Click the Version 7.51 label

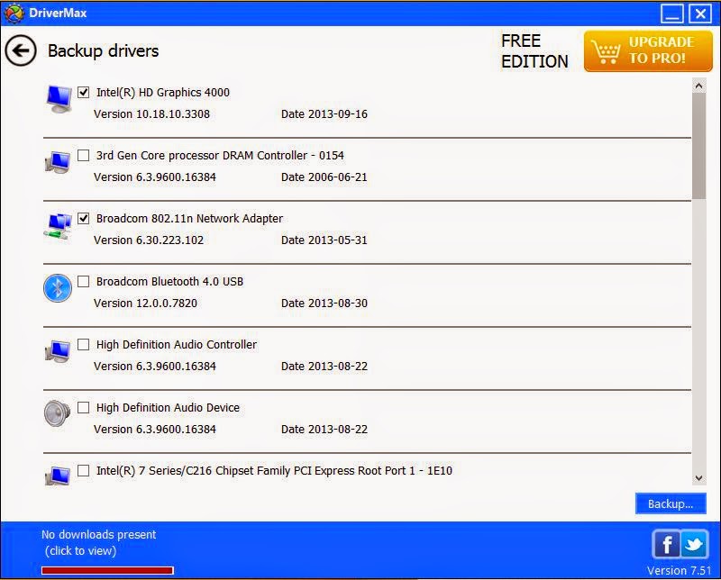point(679,570)
